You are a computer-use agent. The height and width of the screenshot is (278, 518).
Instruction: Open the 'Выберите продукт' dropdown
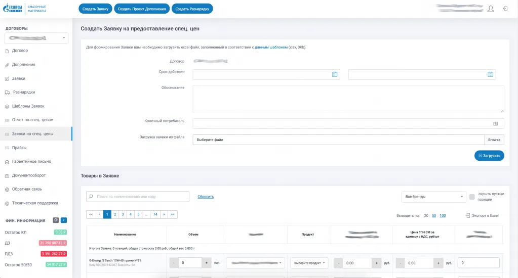(x=309, y=263)
